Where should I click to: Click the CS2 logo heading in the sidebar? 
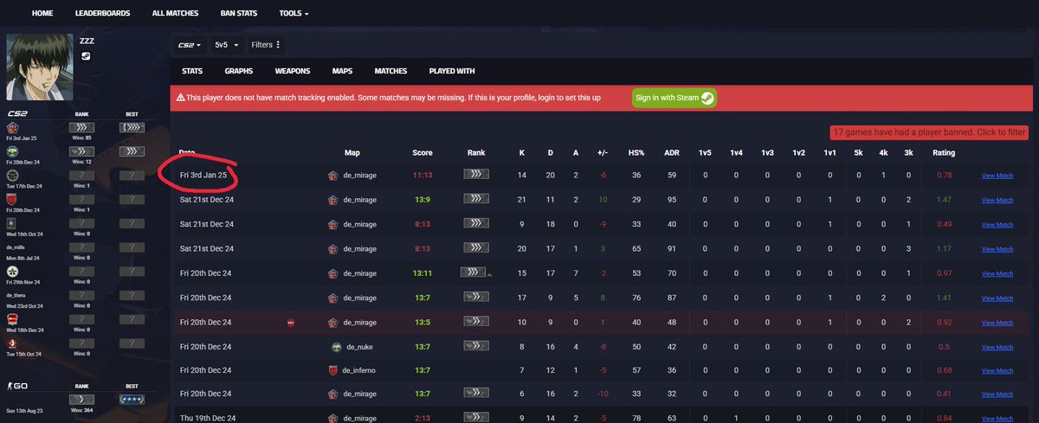[18, 112]
